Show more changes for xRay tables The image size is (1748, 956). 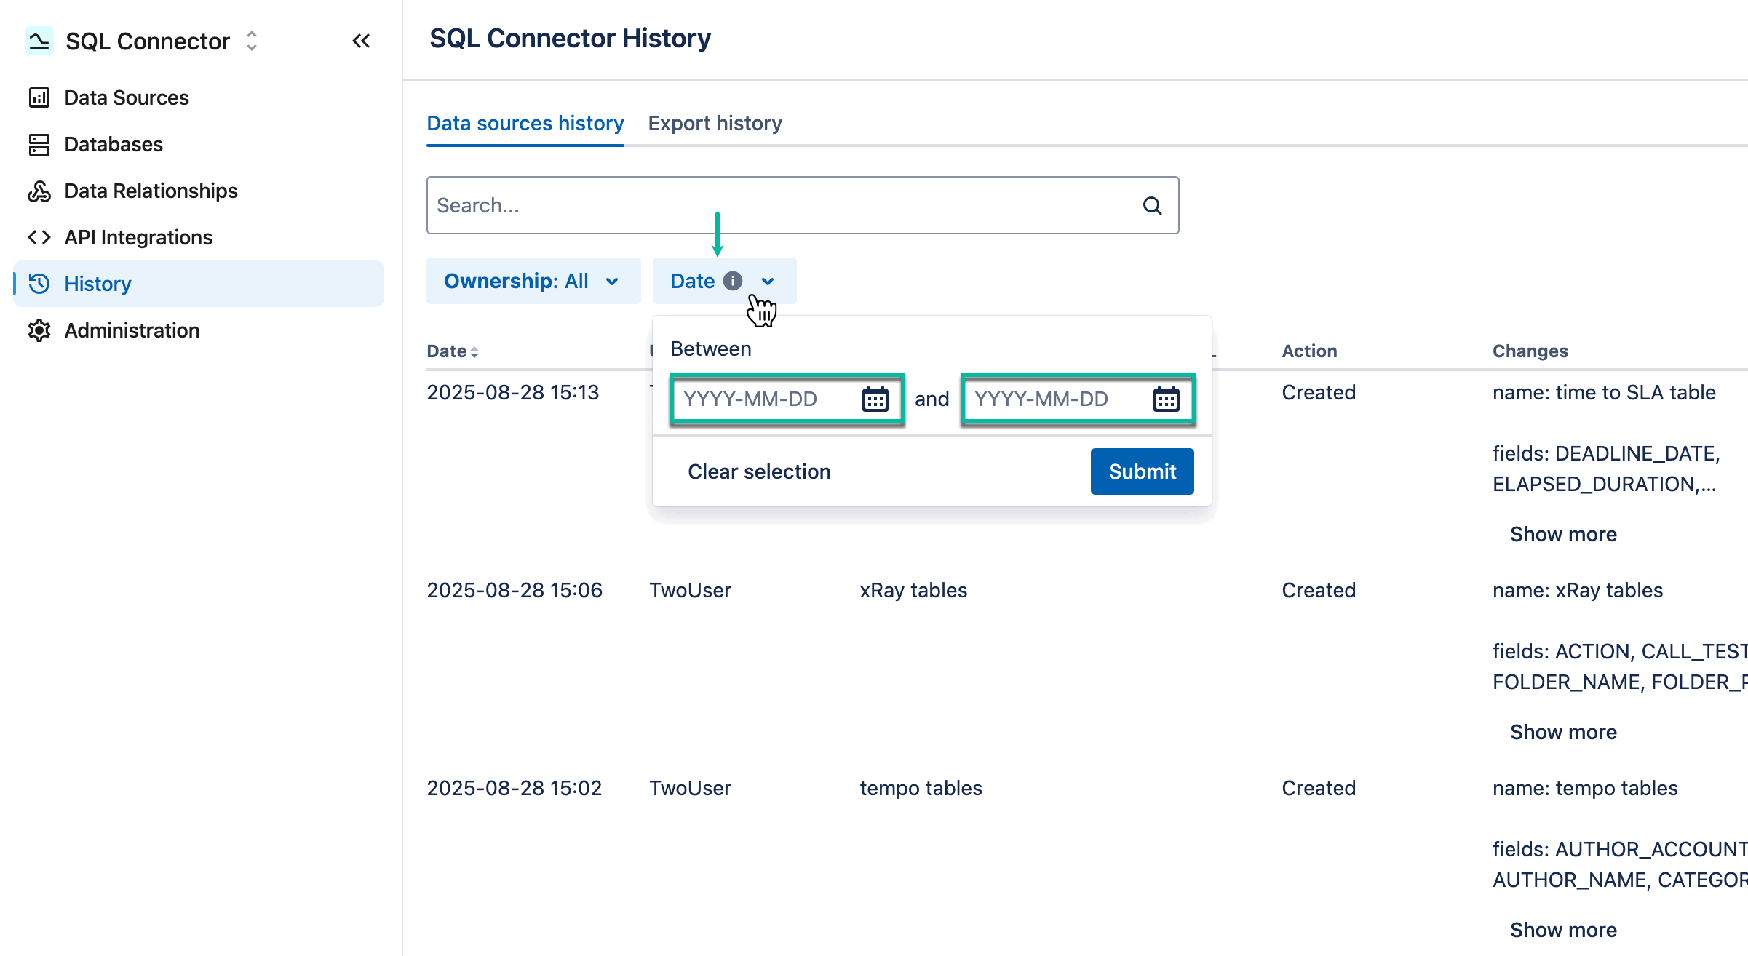[x=1562, y=732]
